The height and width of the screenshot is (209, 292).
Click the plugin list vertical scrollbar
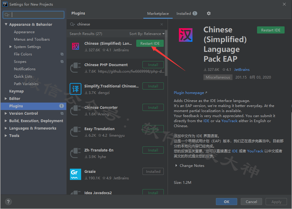[166, 53]
